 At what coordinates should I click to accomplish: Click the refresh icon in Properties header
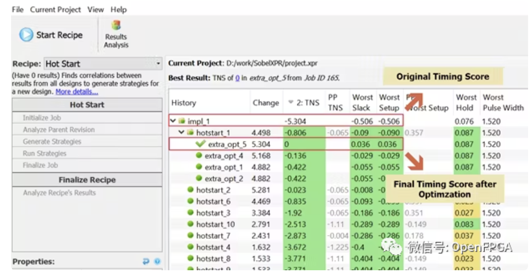tap(146, 262)
